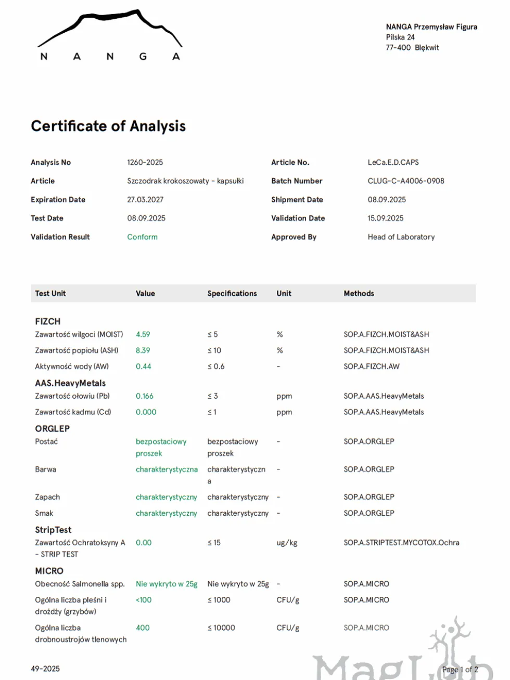The image size is (510, 680).
Task: Click the Shipment Date value 08.09.2025
Action: pos(387,200)
